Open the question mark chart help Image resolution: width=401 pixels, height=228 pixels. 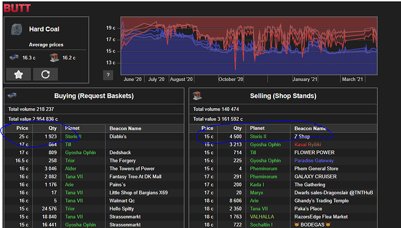click(108, 75)
